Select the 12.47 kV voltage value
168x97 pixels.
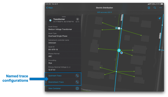pos(52,70)
